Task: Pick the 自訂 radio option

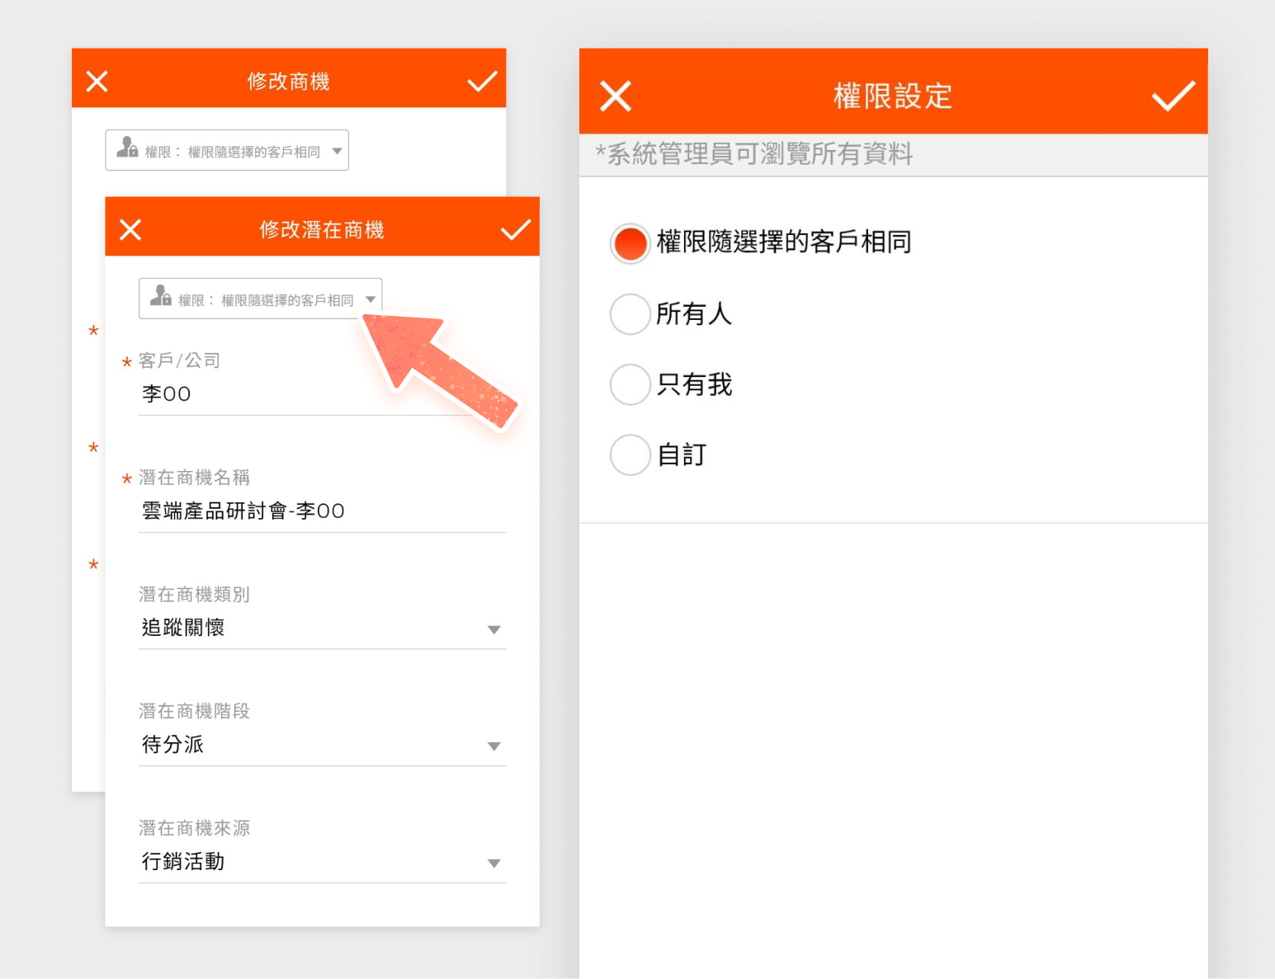Action: [630, 455]
